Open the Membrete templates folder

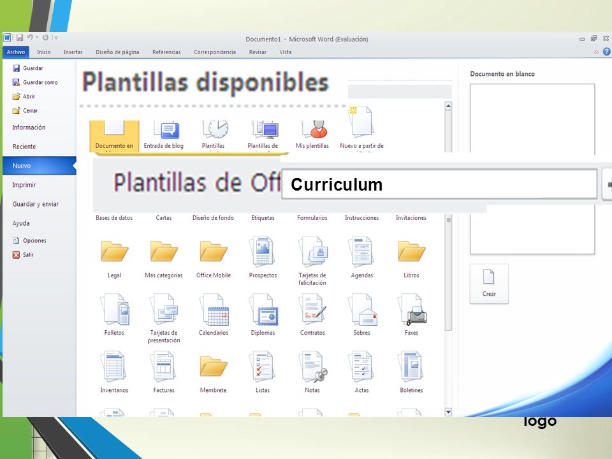pyautogui.click(x=213, y=373)
